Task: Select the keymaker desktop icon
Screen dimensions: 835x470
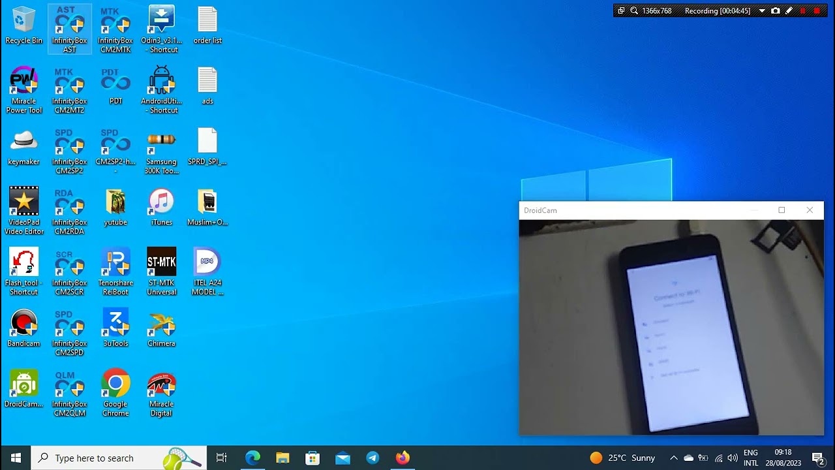Action: 23,147
